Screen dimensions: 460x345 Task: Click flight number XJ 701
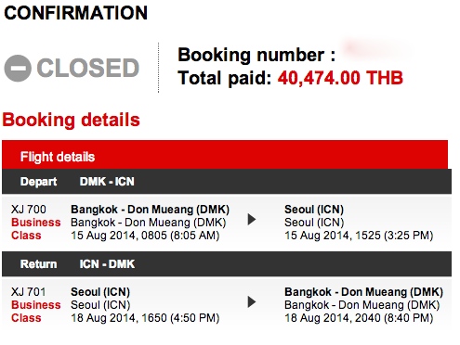click(x=29, y=292)
